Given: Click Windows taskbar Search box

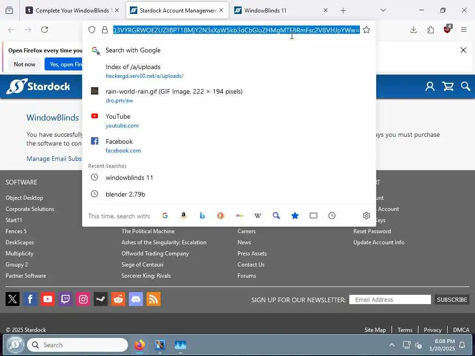Looking at the screenshot, I should pos(77,345).
